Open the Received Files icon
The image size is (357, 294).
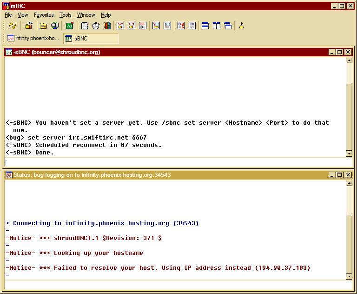[156, 26]
